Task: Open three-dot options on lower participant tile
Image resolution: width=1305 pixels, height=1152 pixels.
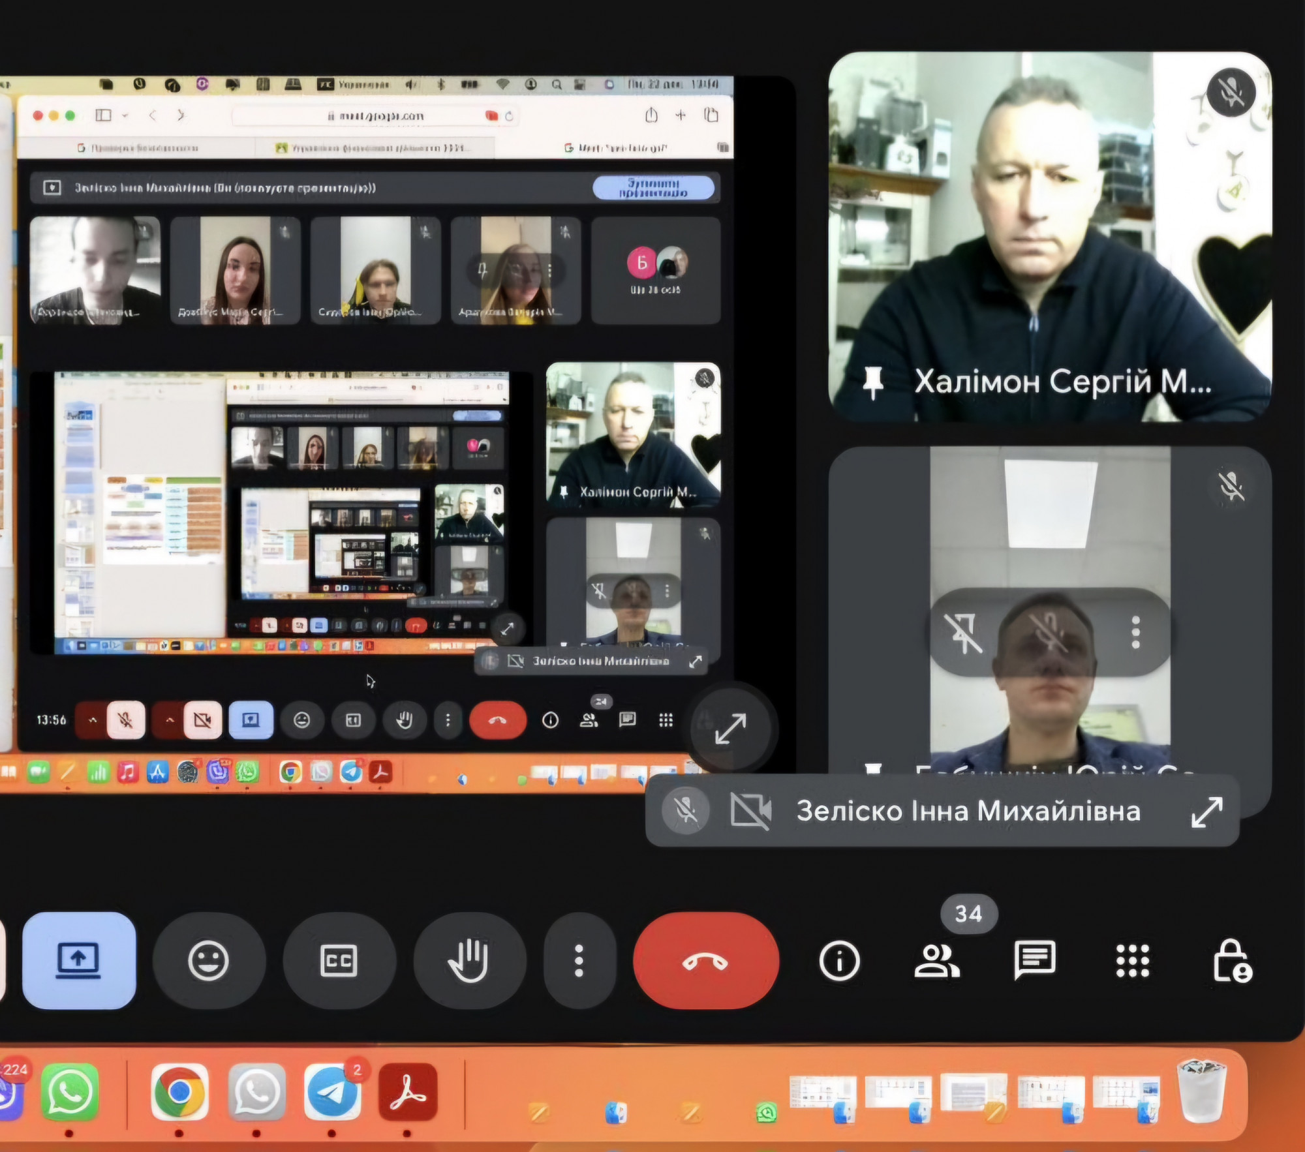Action: click(x=1135, y=633)
